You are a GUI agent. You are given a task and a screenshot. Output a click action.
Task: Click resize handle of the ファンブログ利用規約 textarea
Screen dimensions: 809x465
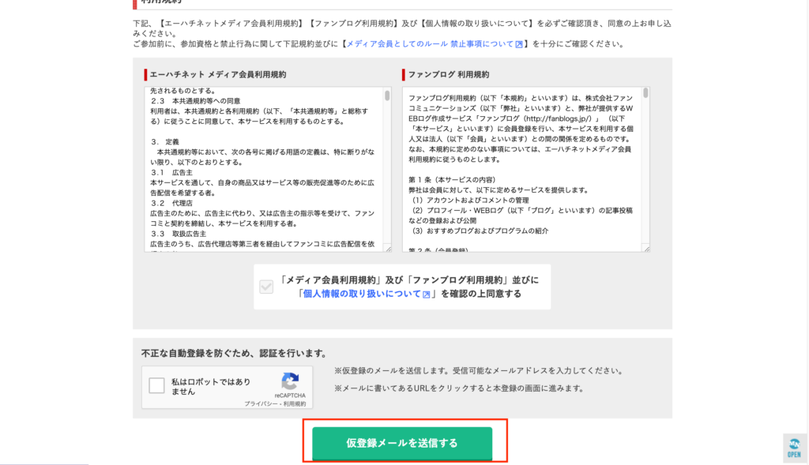click(x=646, y=249)
